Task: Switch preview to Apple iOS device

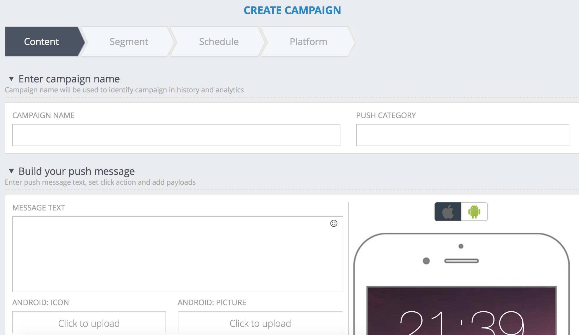Action: coord(448,212)
